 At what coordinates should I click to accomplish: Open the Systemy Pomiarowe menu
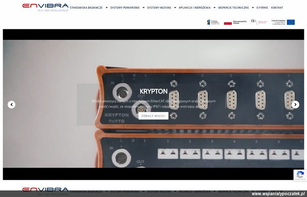(x=125, y=7)
